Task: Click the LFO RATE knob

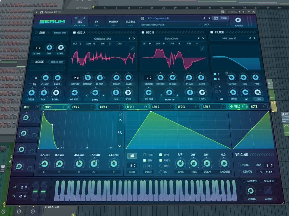Action: click(x=180, y=163)
